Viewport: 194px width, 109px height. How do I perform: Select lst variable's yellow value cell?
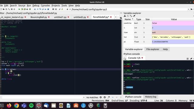[x=173, y=37]
